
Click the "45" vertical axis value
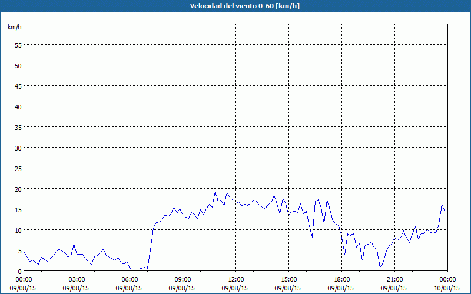(x=18, y=86)
